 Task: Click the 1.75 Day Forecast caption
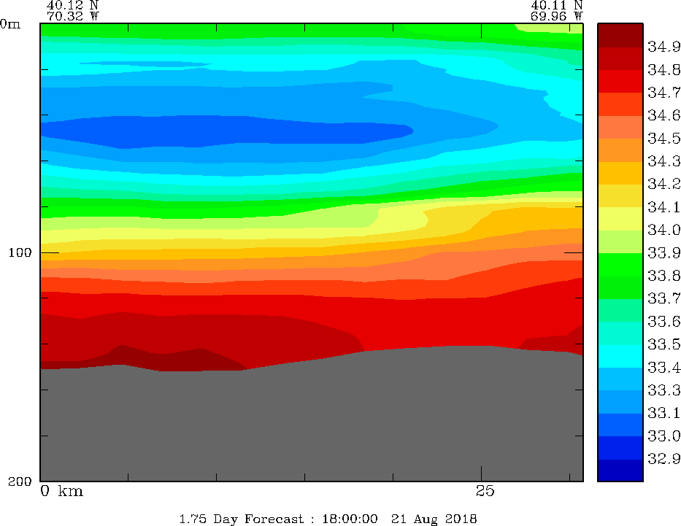click(x=328, y=519)
